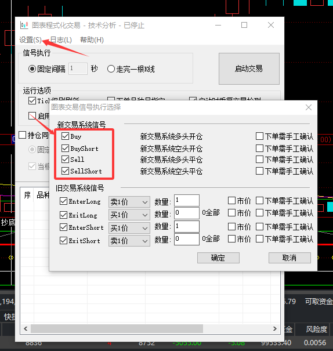Click the 取消 button
Screen dimensions: 333x351
(x=289, y=258)
